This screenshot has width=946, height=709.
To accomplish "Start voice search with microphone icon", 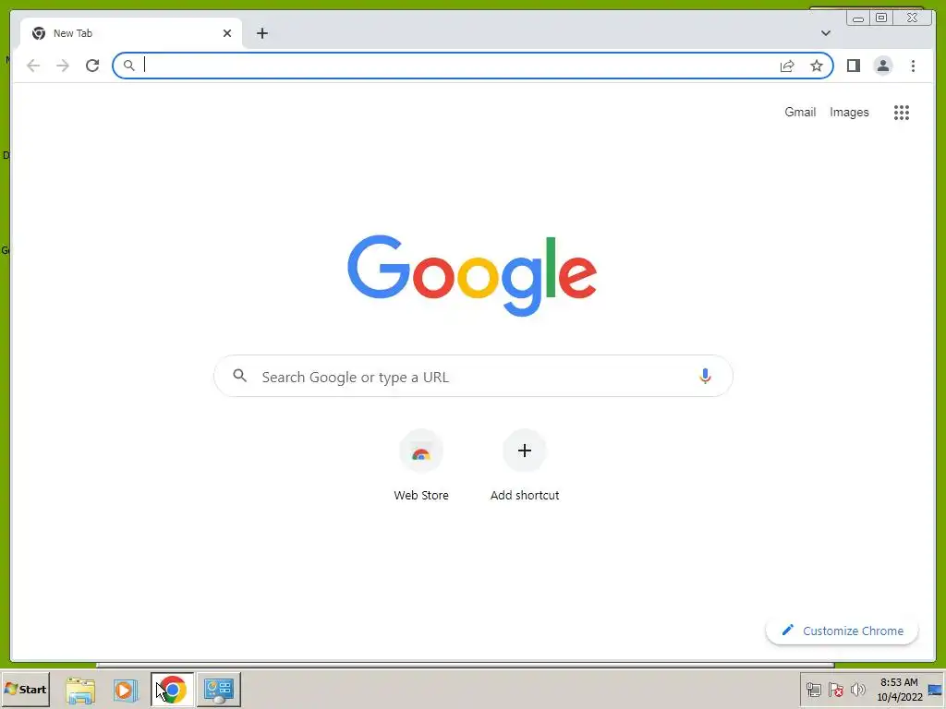I will [705, 377].
